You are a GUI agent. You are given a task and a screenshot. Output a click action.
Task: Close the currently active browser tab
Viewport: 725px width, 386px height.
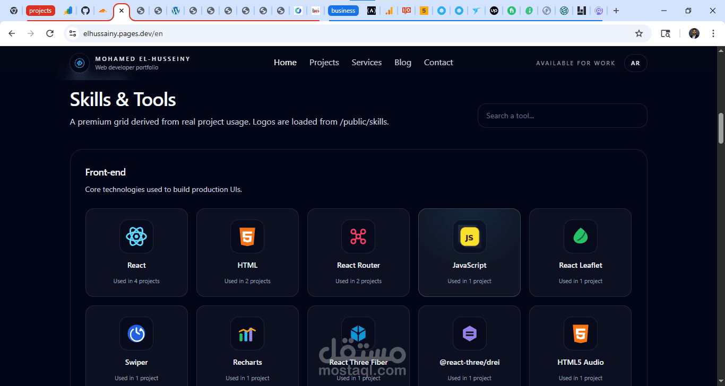tap(122, 11)
